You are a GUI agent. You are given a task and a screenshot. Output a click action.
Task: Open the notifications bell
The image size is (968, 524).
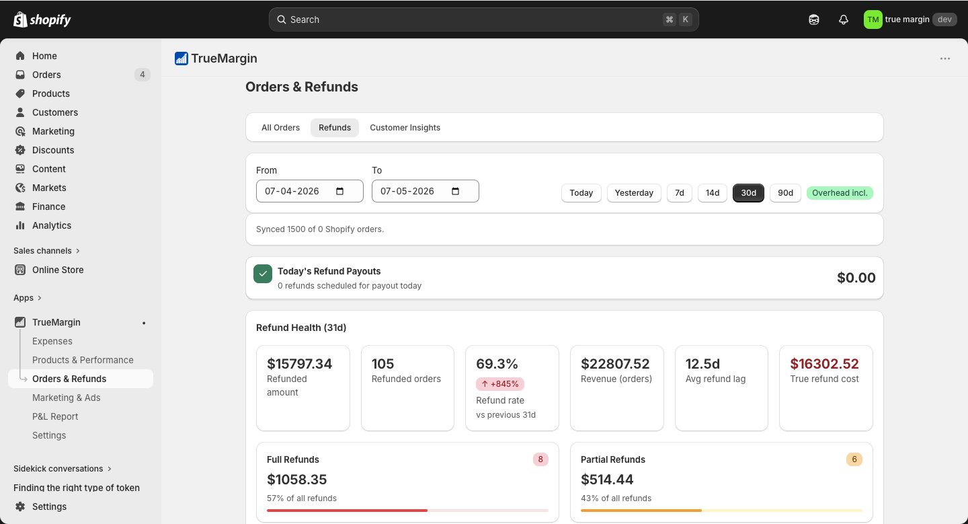(844, 20)
